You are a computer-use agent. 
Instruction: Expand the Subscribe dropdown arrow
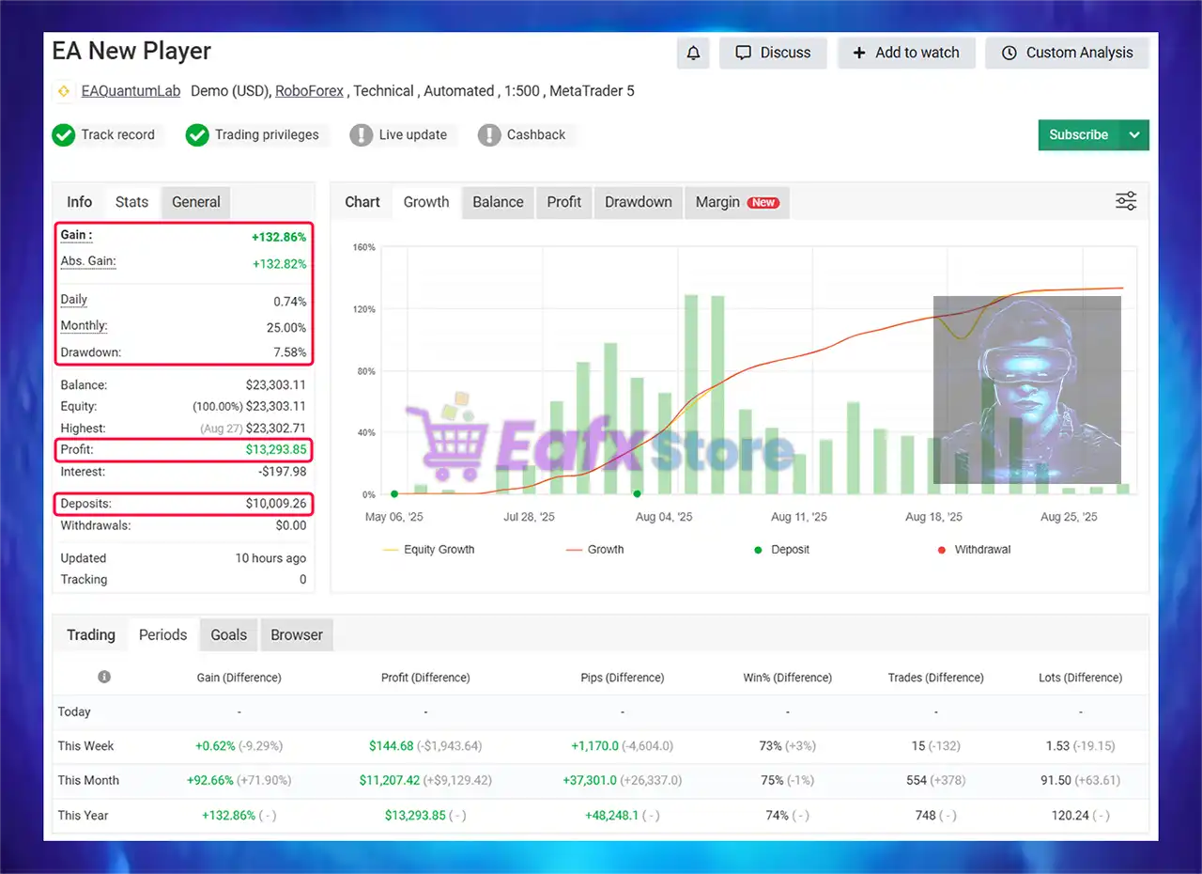(x=1134, y=134)
